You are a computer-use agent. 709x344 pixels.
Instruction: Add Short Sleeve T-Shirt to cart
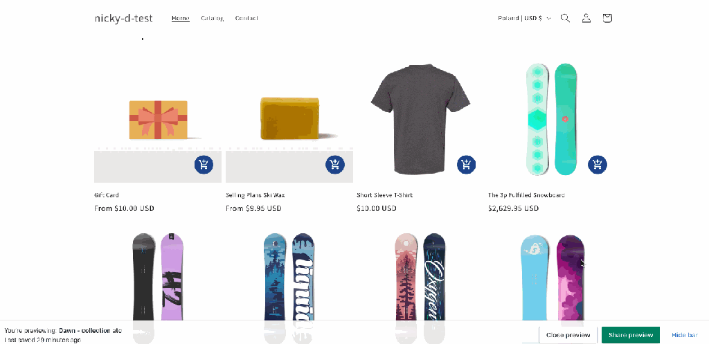click(x=467, y=165)
